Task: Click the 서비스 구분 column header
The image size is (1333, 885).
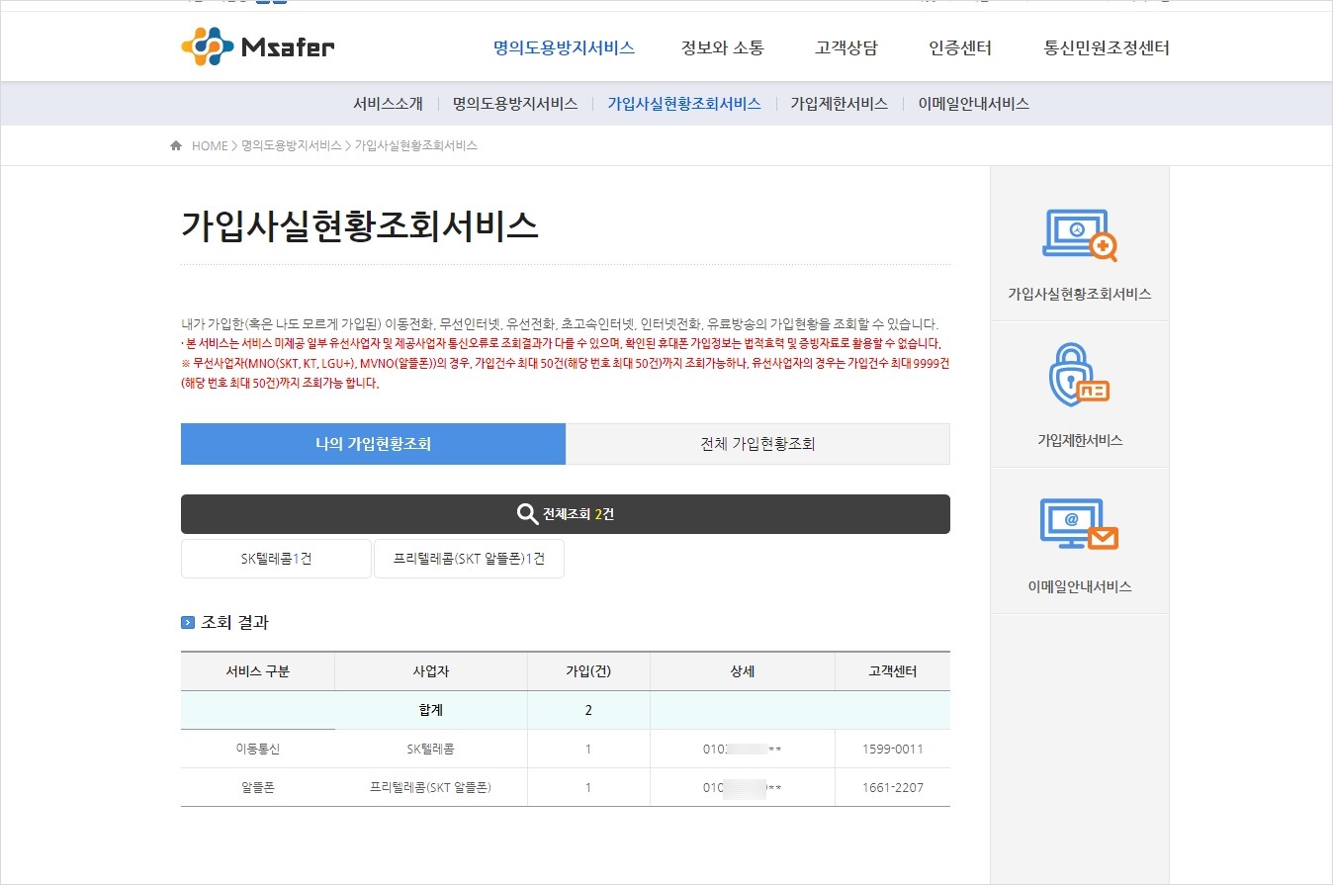Action: click(x=258, y=671)
